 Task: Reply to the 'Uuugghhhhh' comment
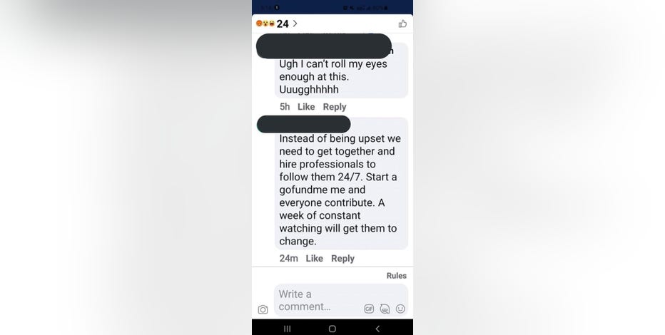pos(335,107)
